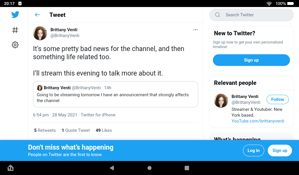
Task: Open Brittany Venti name on tweet
Action: [64, 30]
